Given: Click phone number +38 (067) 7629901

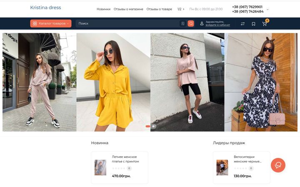Looking at the screenshot, I should (247, 7).
